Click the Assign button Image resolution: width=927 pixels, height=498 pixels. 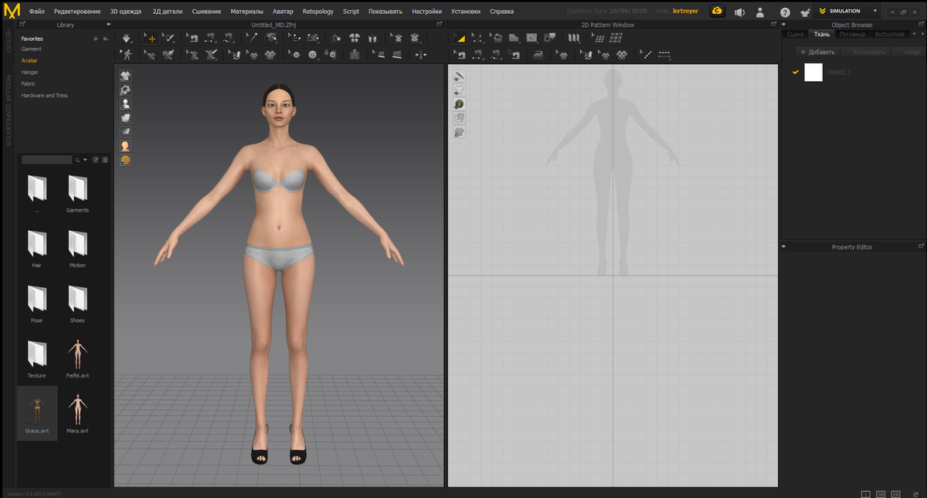tap(908, 52)
